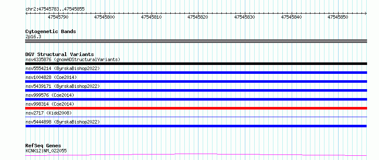Click the nsv2717 Kidd2008 label
Image resolution: width=379 pixels, height=160 pixels.
pyautogui.click(x=49, y=113)
